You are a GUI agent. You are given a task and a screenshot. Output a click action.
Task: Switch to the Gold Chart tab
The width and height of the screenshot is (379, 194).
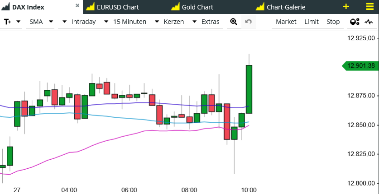[197, 7]
